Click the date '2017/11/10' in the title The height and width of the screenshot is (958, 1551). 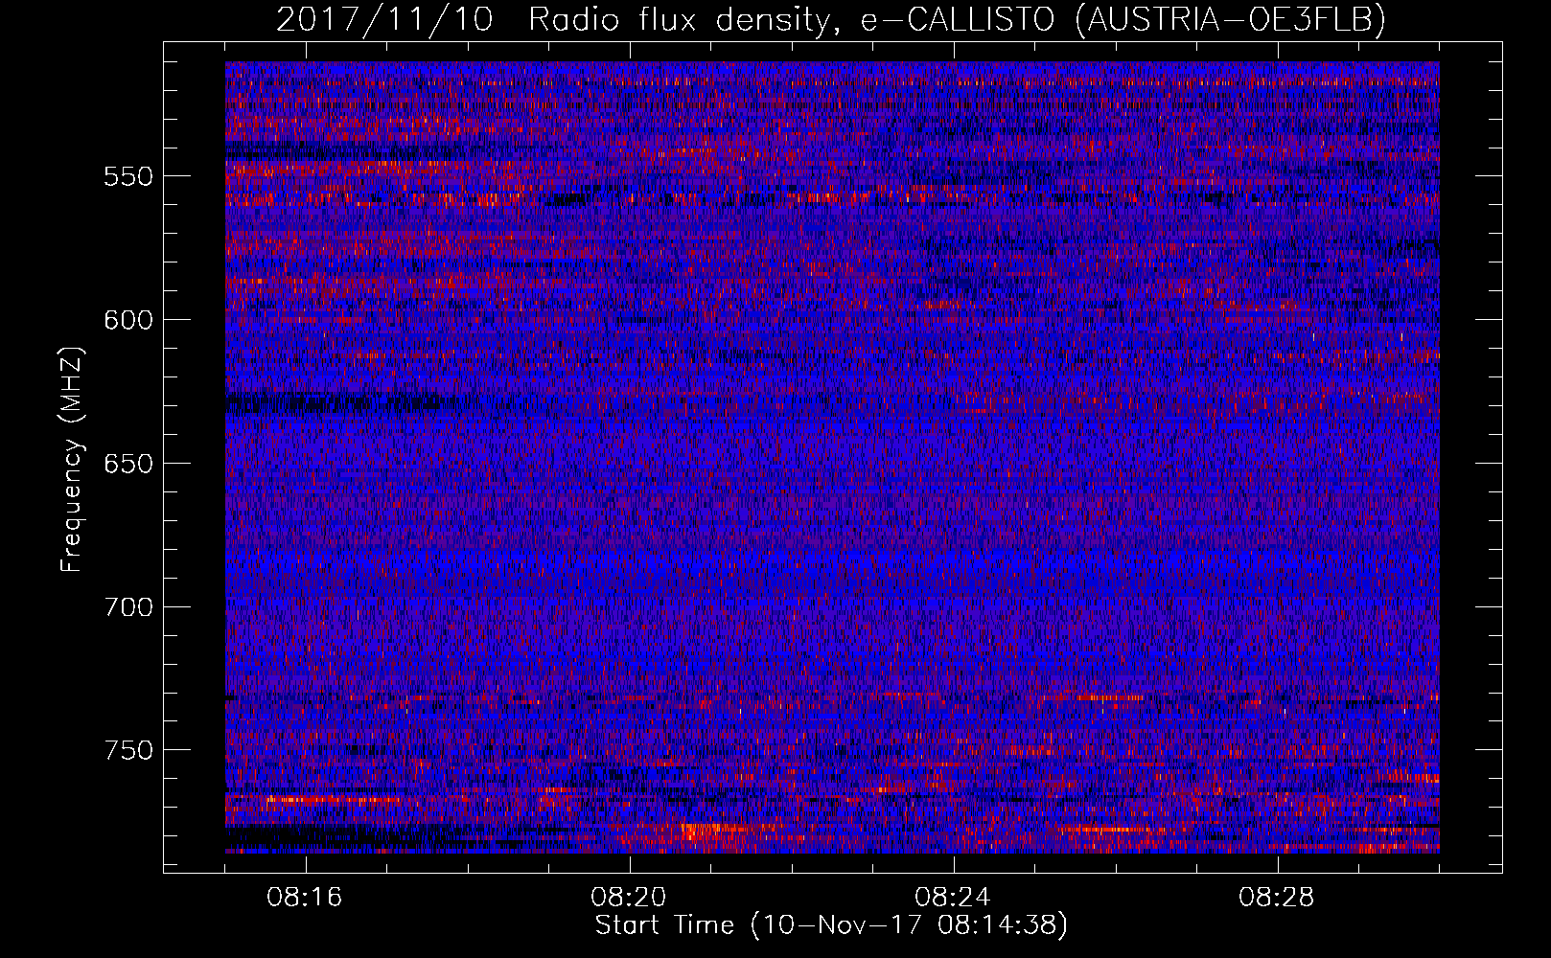(x=384, y=19)
